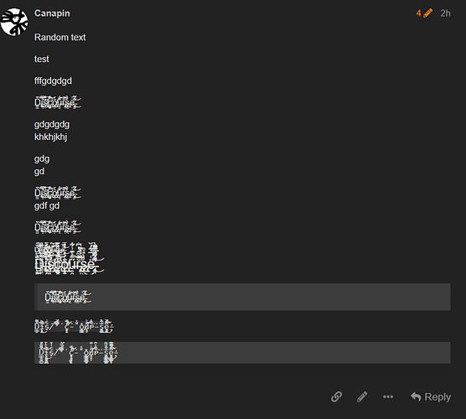This screenshot has height=419, width=466.
Task: Click the 'gdf gd' line
Action: pos(47,206)
